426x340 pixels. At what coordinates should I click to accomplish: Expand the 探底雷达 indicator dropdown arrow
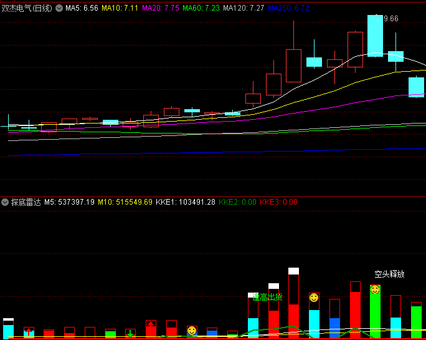[5, 202]
